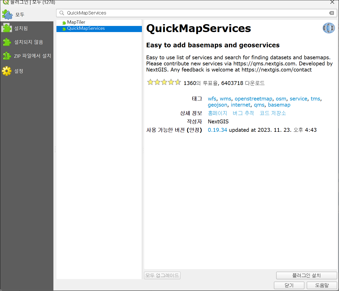Select QuickMapServices in the plugin list
Image resolution: width=339 pixels, height=291 pixels.
click(99, 28)
